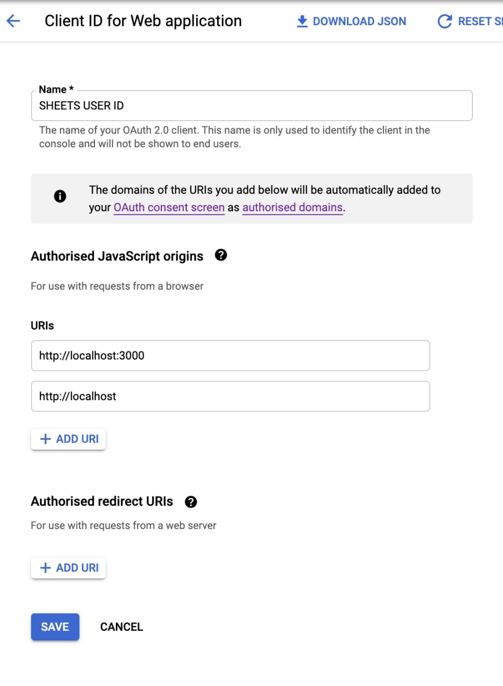
Task: Add a URI under Authorised JavaScript origins
Action: 69,439
